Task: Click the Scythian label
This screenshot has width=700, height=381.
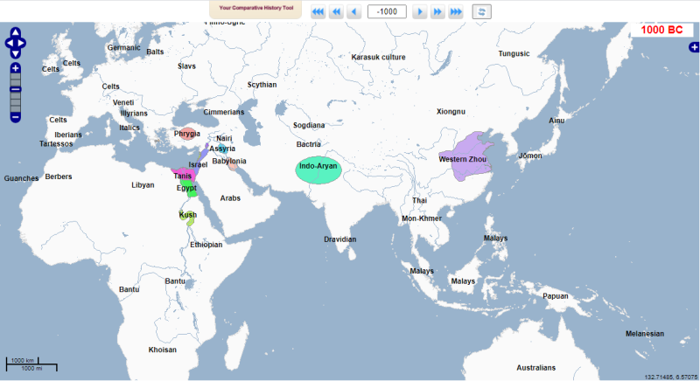Action: point(262,85)
